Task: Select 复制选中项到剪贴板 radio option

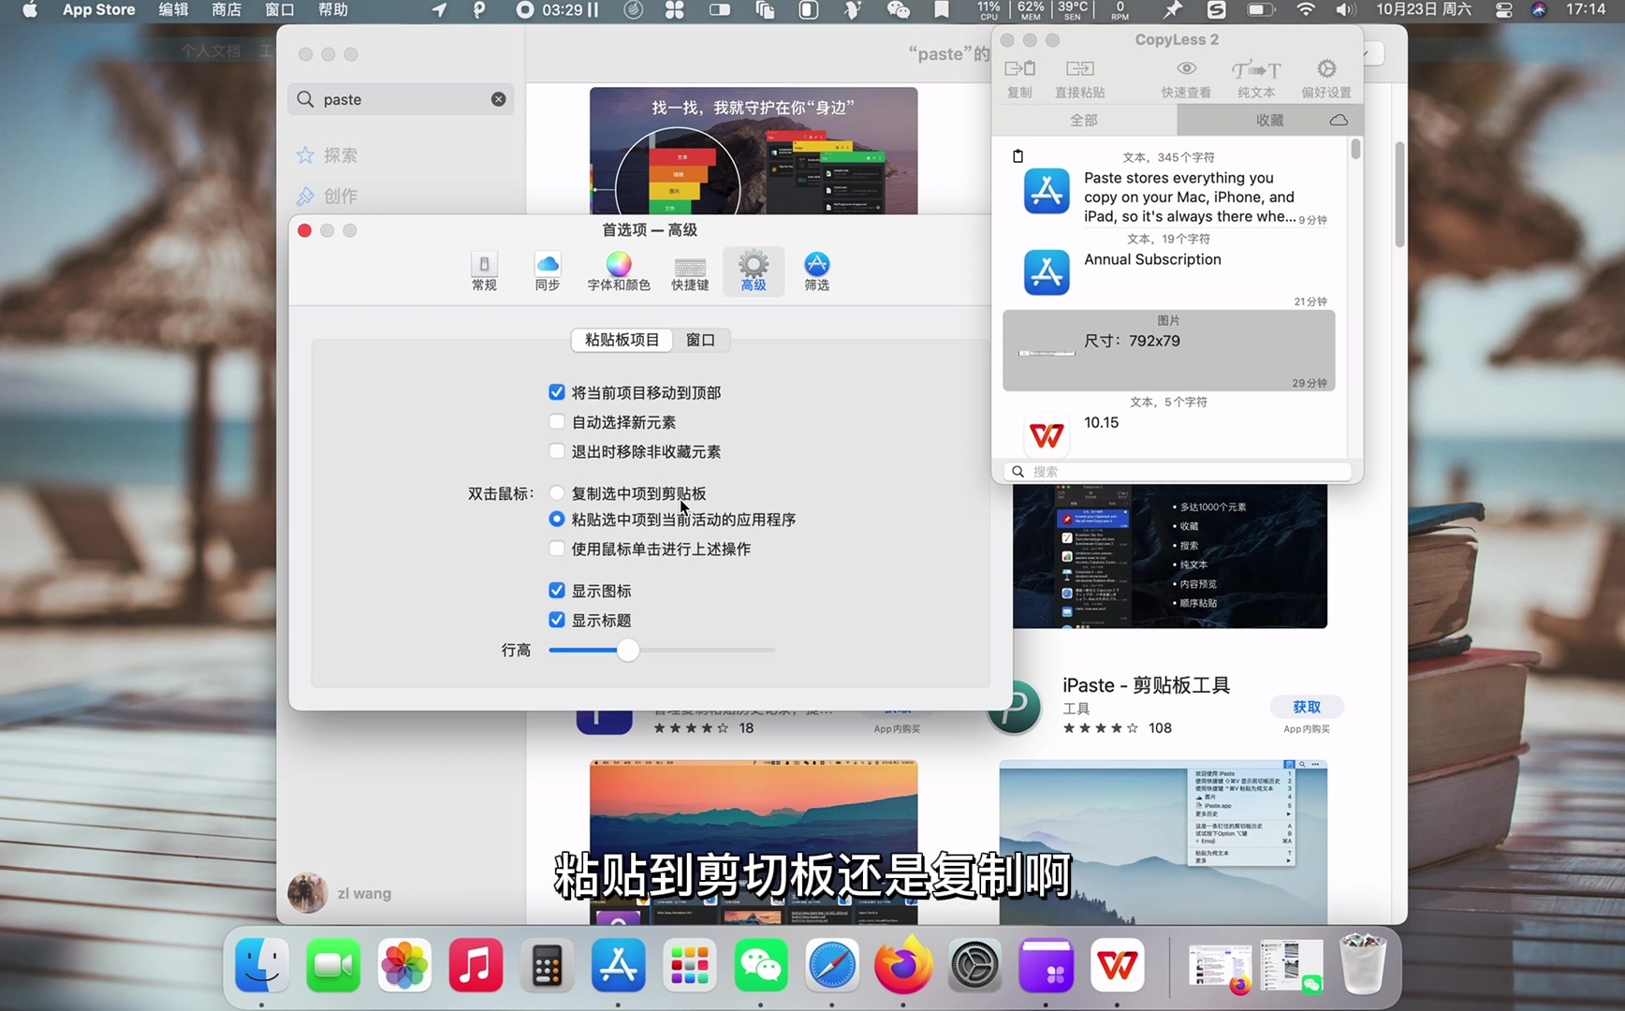Action: pos(557,493)
